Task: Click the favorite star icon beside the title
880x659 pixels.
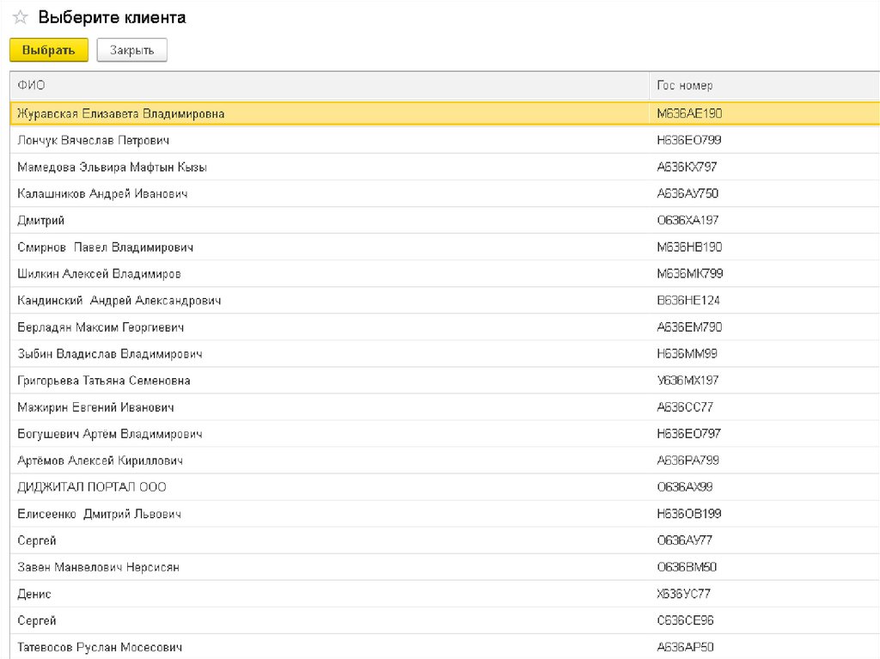Action: tap(20, 18)
